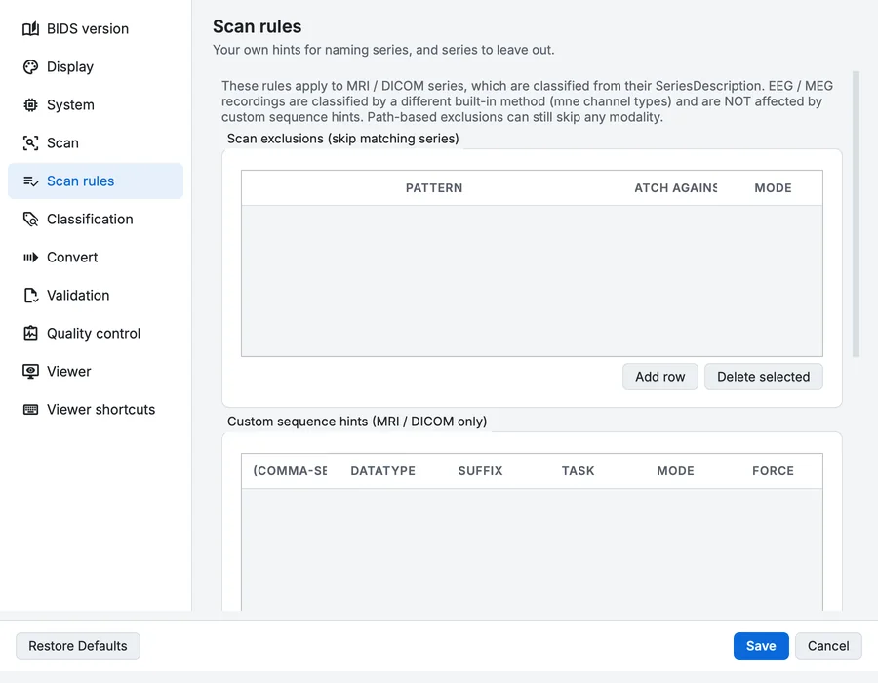Save the preferences

761,646
